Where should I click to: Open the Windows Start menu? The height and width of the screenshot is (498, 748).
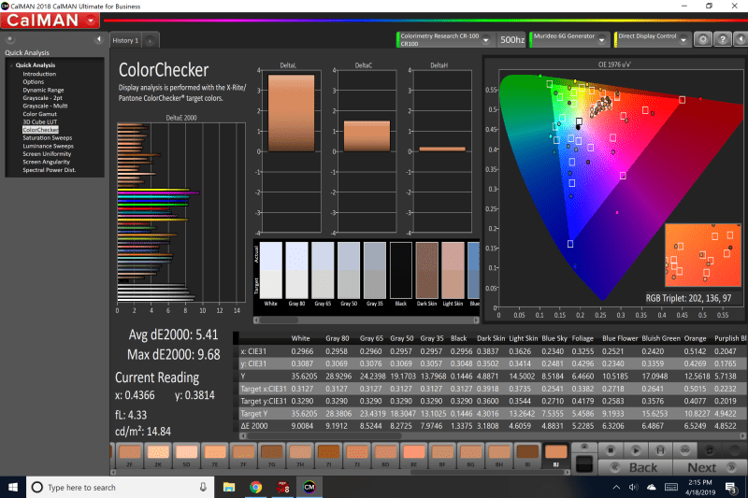13,487
